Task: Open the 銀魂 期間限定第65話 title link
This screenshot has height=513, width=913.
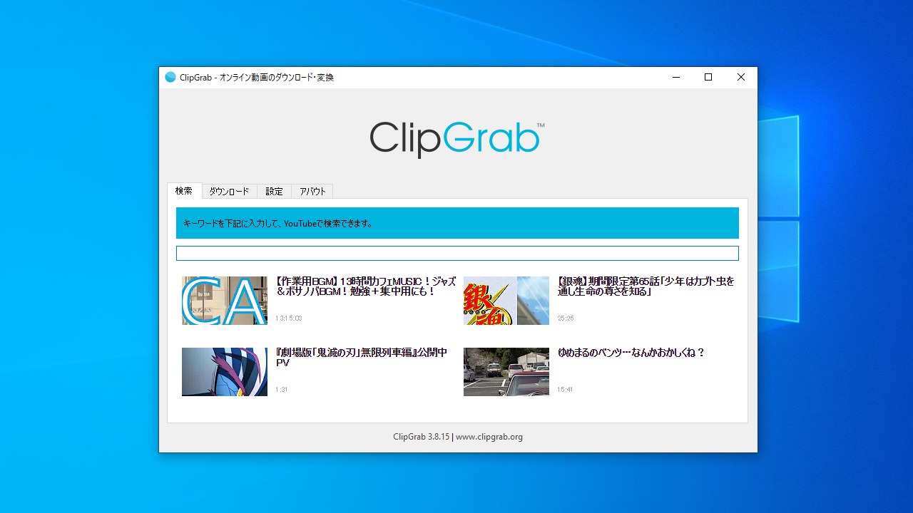Action: pos(646,286)
